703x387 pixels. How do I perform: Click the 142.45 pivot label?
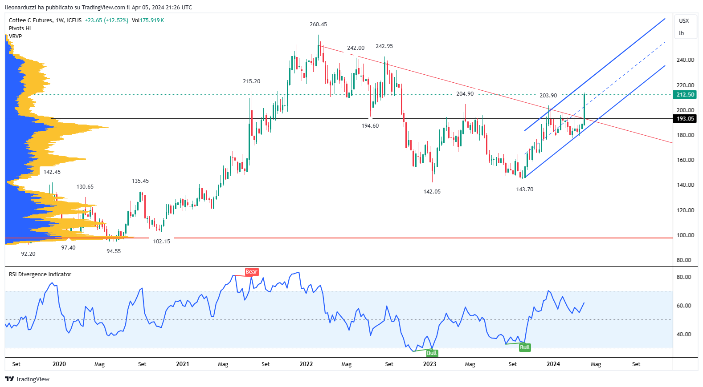pos(52,172)
